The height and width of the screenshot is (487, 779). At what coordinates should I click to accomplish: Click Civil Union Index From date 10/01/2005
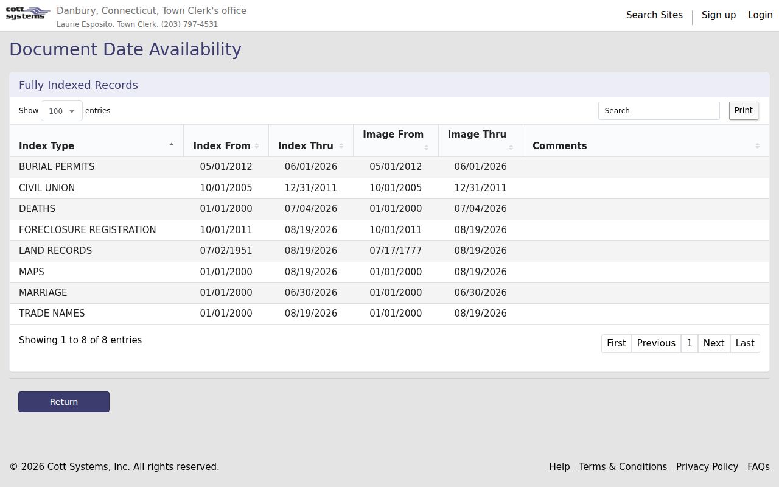click(x=226, y=188)
